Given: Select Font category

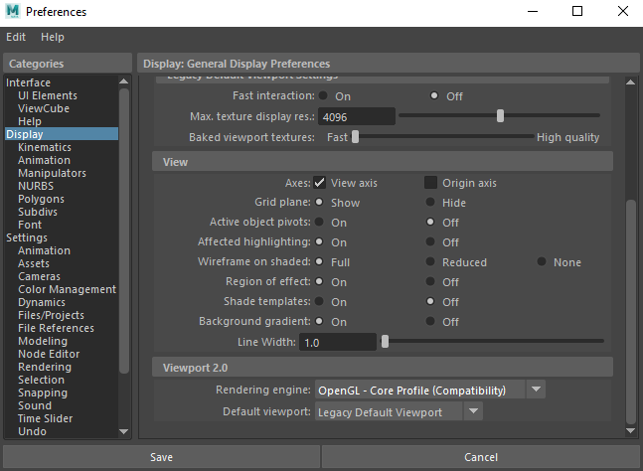Looking at the screenshot, I should click(30, 225).
